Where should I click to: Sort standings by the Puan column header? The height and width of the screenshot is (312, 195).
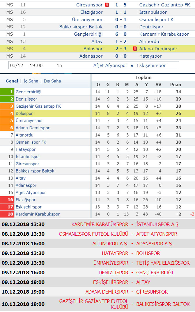coord(175,85)
